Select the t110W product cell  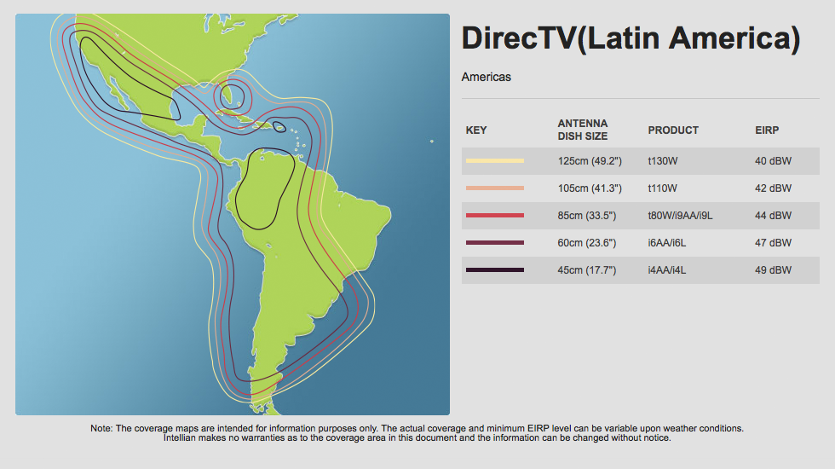pos(662,188)
